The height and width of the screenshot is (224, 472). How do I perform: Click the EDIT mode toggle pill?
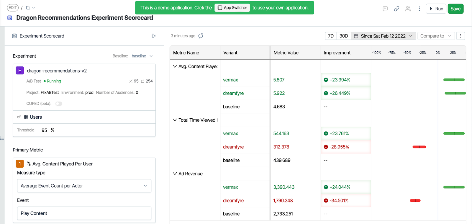point(13,8)
